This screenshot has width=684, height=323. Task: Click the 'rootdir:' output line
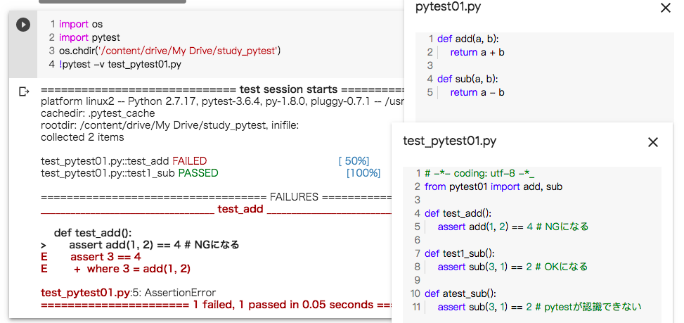click(x=169, y=126)
